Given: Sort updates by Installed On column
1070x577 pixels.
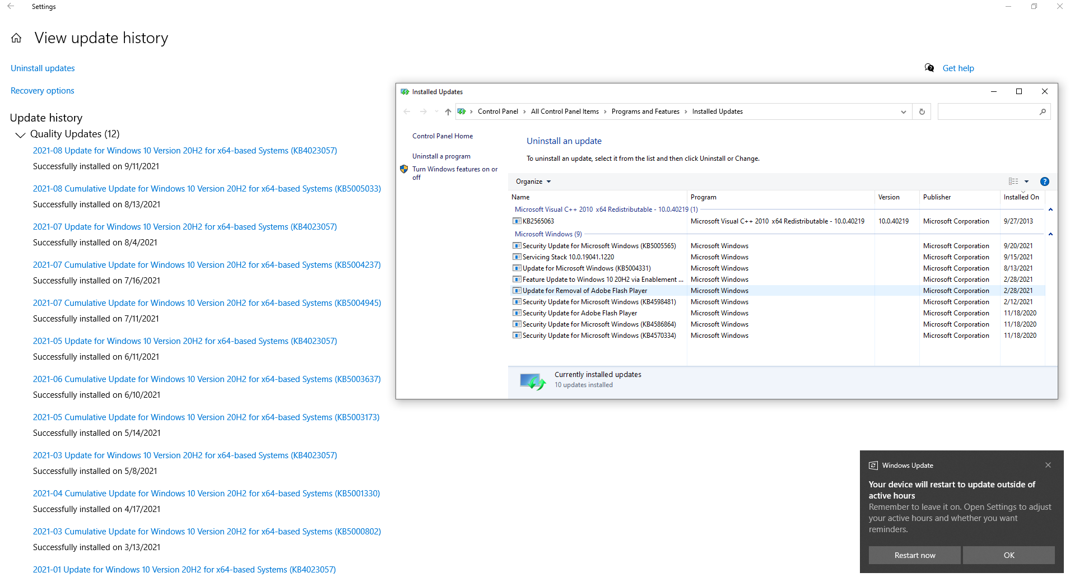Looking at the screenshot, I should pos(1021,197).
